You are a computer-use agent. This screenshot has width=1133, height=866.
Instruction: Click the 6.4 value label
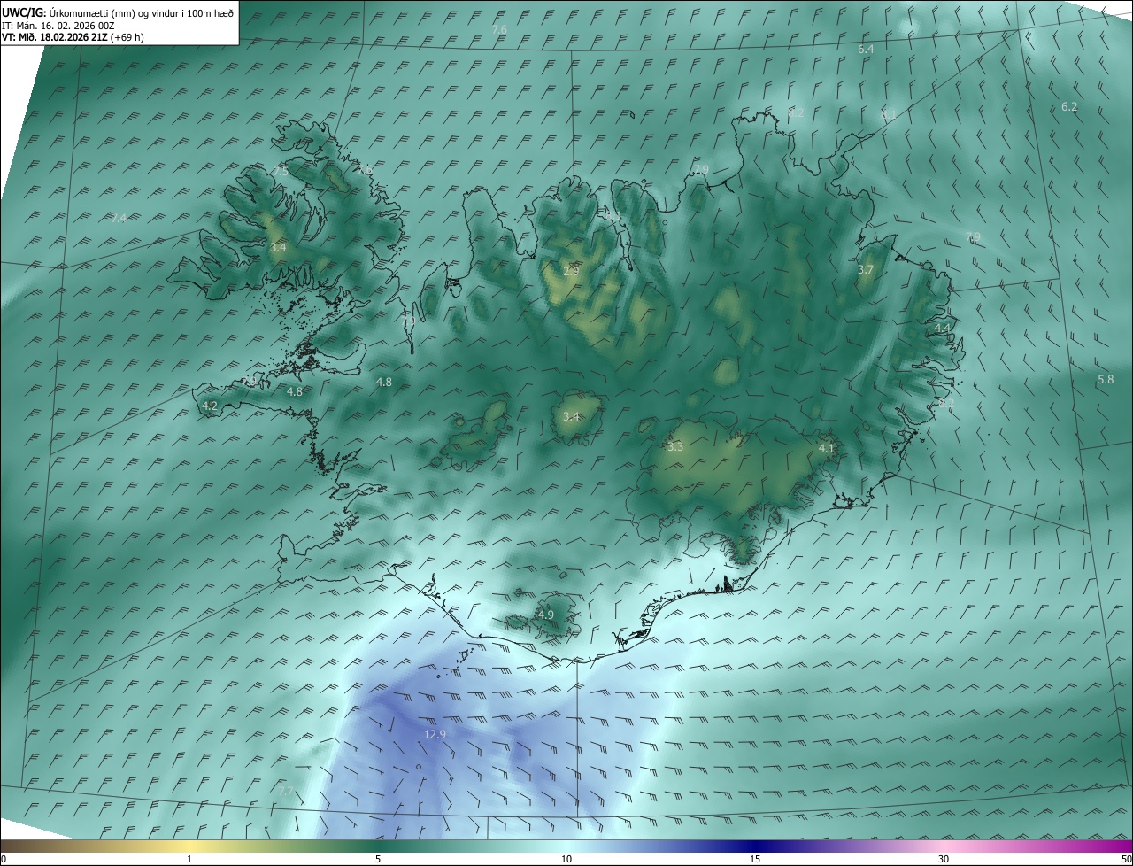tap(866, 50)
